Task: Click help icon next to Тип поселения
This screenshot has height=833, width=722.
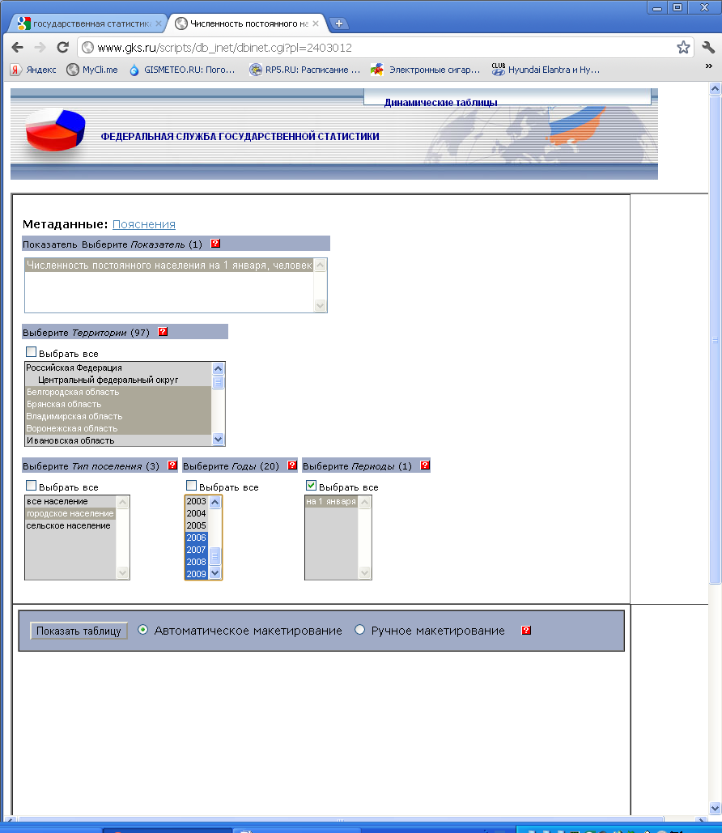Action: click(x=172, y=465)
